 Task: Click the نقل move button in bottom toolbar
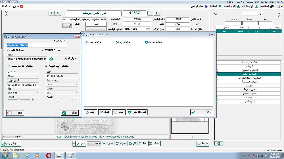(x=133, y=143)
